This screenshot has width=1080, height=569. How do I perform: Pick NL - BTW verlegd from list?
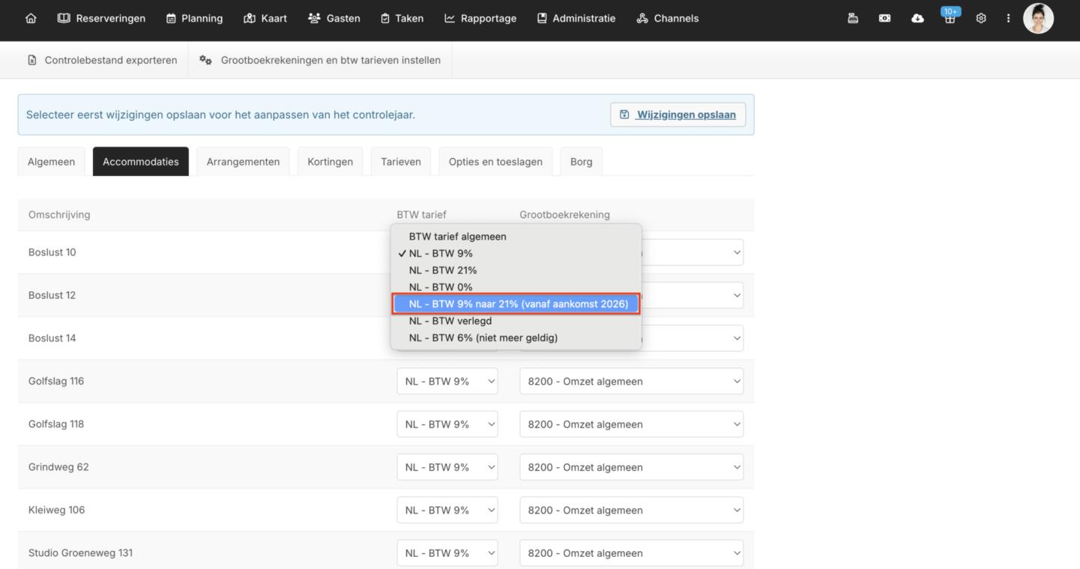[x=450, y=321]
